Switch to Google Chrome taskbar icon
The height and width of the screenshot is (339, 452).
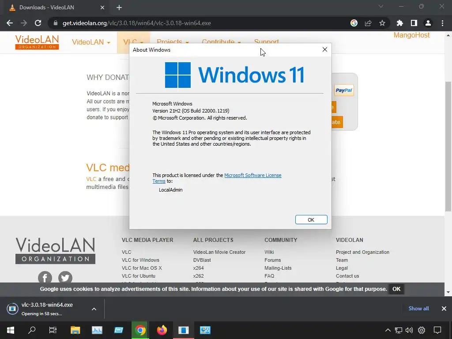(140, 330)
